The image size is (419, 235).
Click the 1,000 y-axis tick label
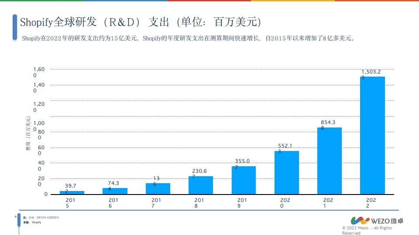(x=39, y=126)
